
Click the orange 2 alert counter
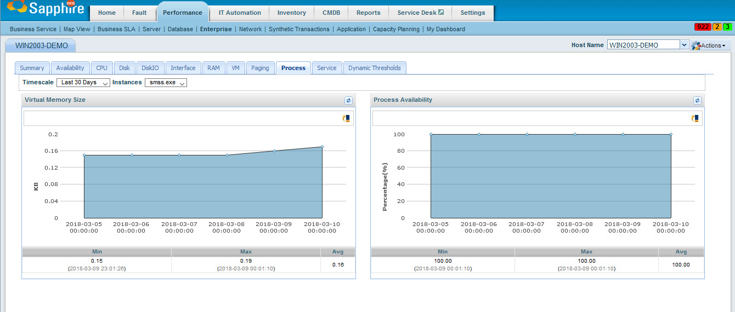pyautogui.click(x=717, y=27)
